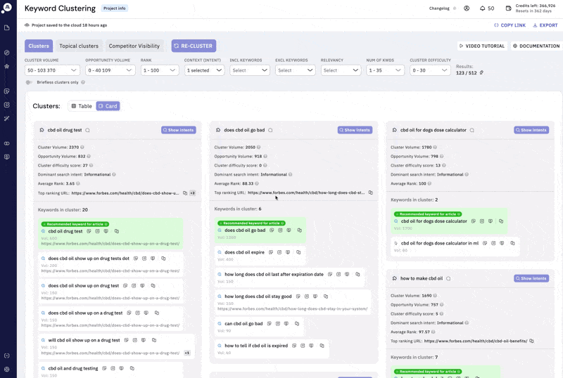Click keyword 'cbd oil and drug testing'
563x378 pixels.
[x=73, y=368]
